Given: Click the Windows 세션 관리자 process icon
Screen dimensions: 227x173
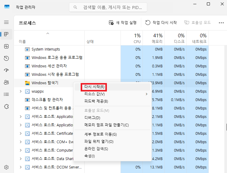Looking at the screenshot, I should (27, 66).
